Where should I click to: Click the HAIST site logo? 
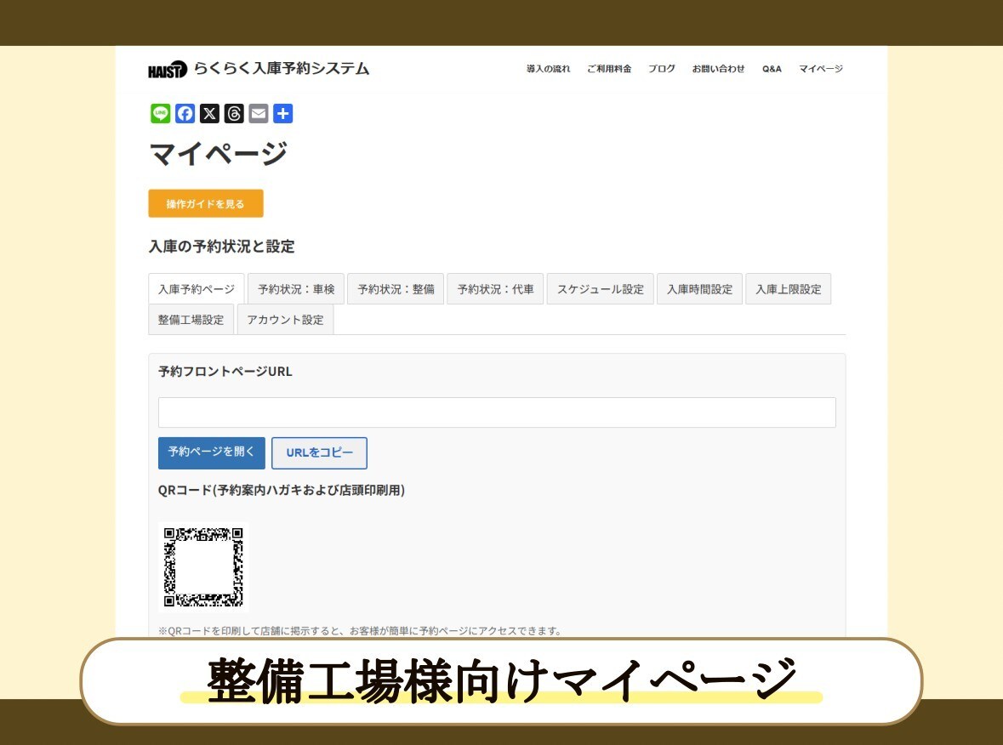(x=167, y=69)
